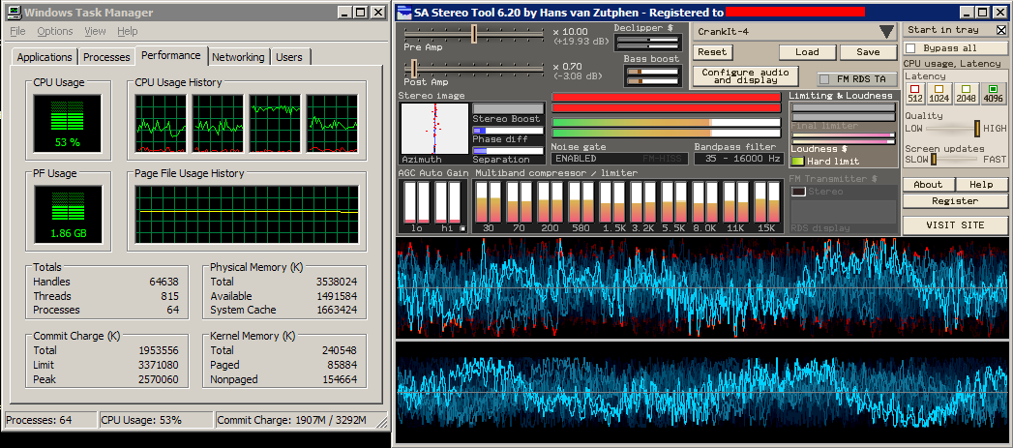The width and height of the screenshot is (1013, 448).
Task: Enable the Bypass all checkbox
Action: click(x=910, y=48)
